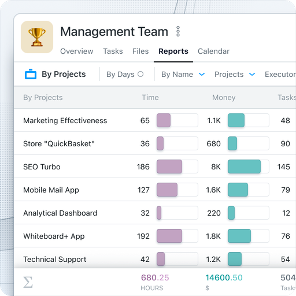The width and height of the screenshot is (296, 296).
Task: Select the Analytical Dashboard row
Action: 155,213
